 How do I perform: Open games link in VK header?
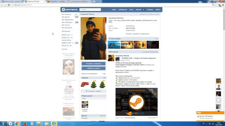[131, 9]
